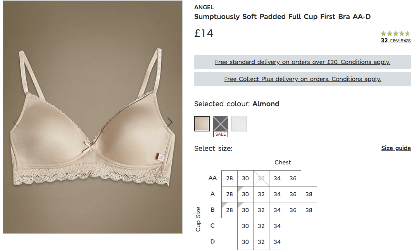Select chest size 32 in cup A

(x=261, y=194)
